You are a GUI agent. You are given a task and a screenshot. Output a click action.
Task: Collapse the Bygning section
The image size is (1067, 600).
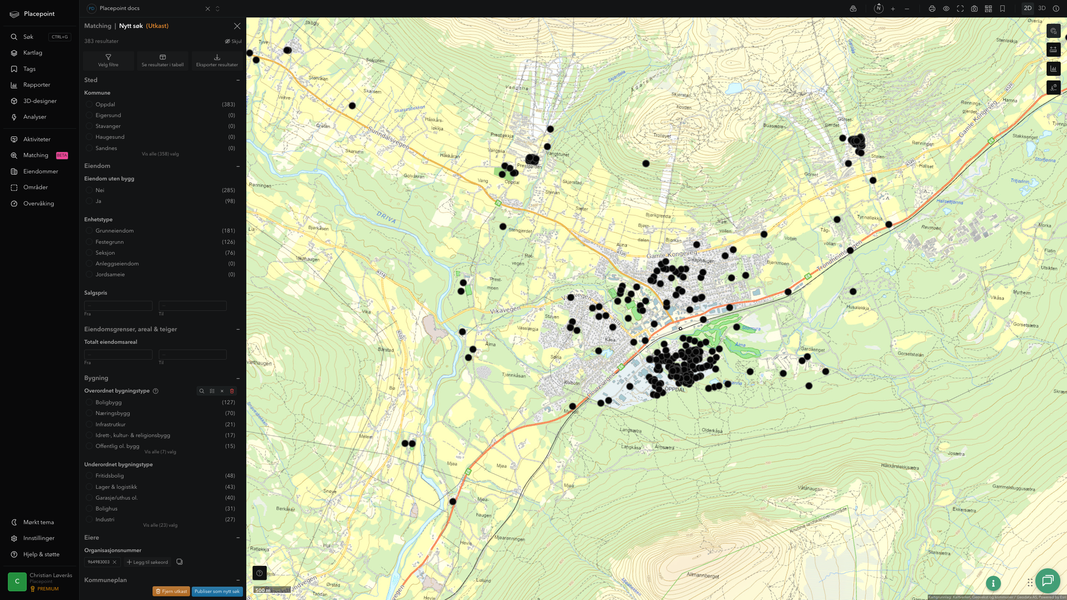point(238,378)
